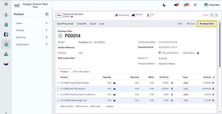The image size is (222, 114).
Task: Open the debug tools wrench icon
Action: click(195, 5)
